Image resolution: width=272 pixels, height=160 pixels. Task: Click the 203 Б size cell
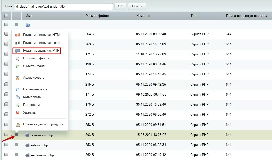[90, 135]
